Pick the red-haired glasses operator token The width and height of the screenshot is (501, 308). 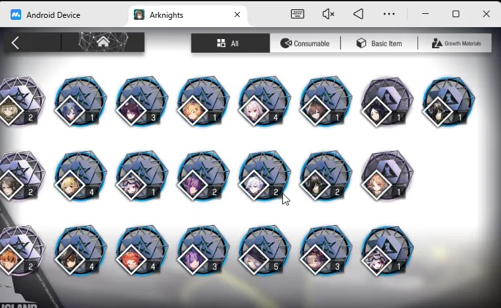tap(142, 250)
